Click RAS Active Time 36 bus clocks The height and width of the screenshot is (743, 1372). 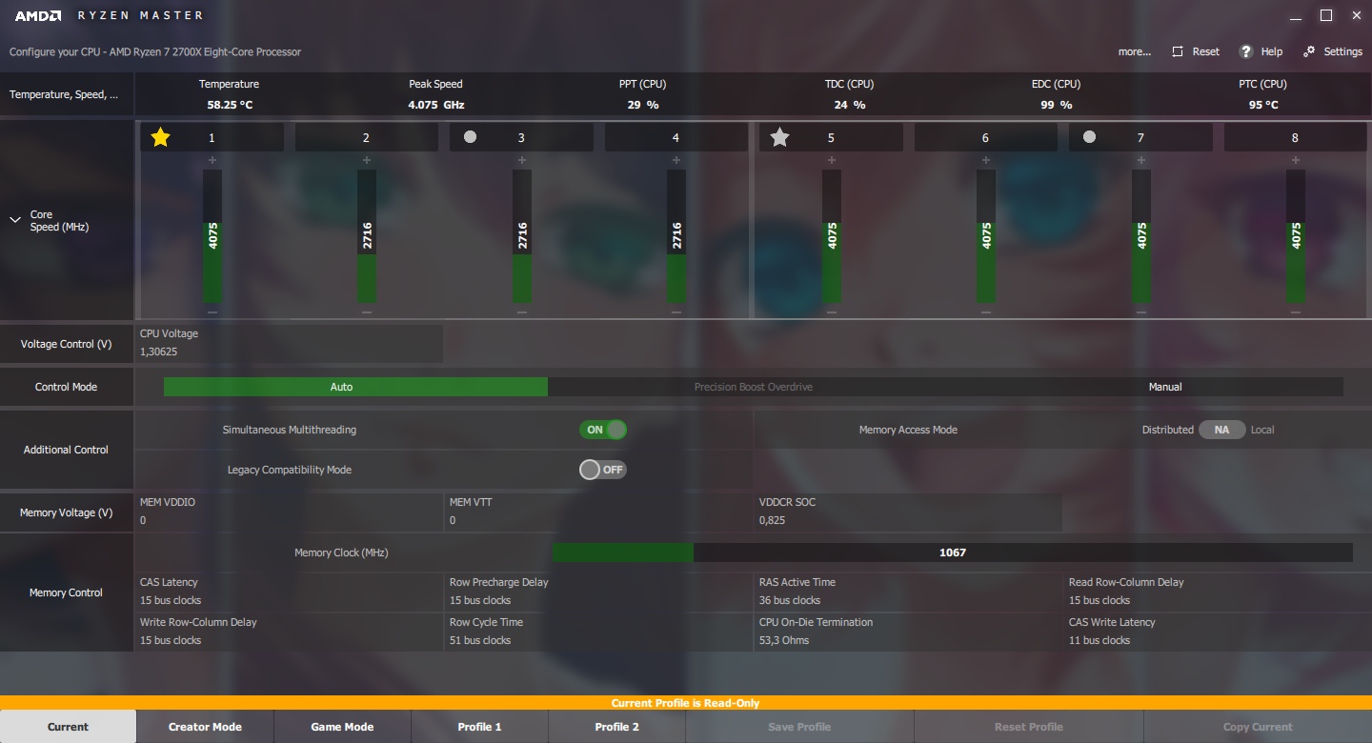click(909, 592)
